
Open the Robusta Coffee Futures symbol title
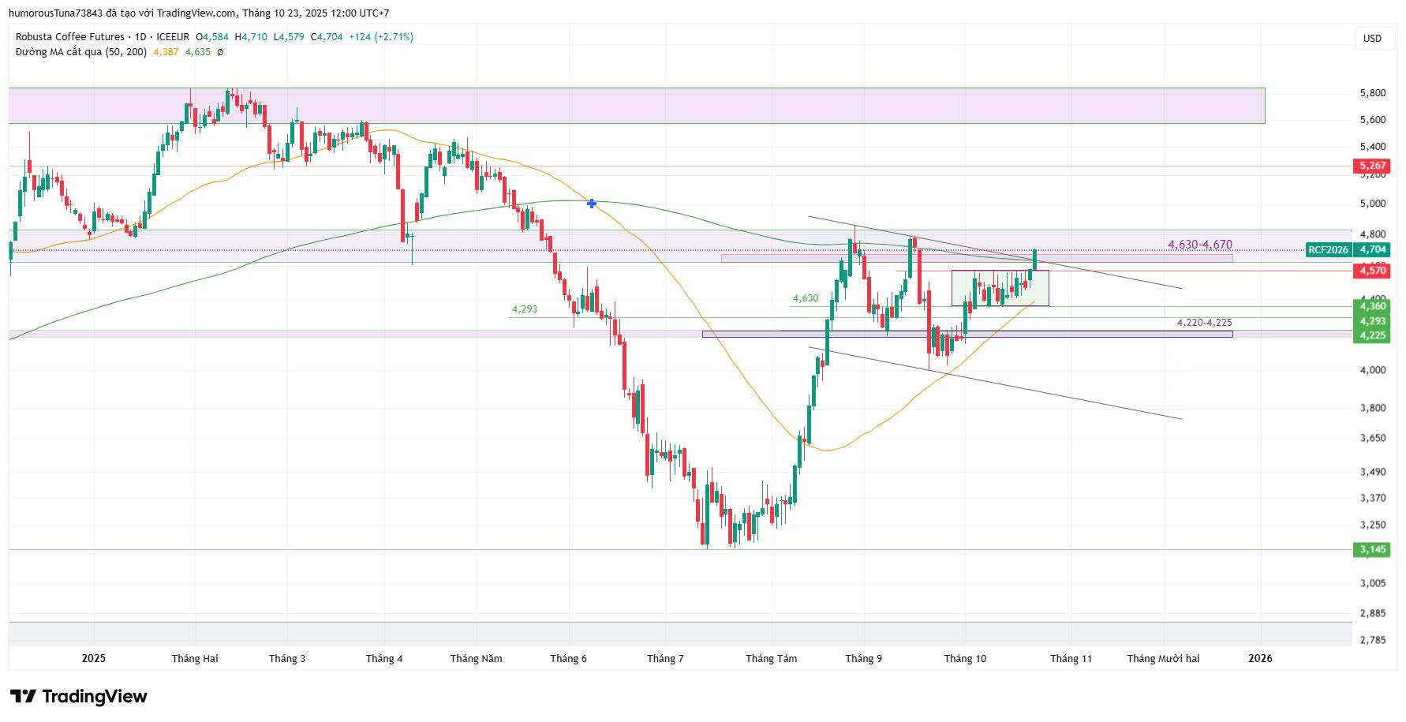point(69,37)
